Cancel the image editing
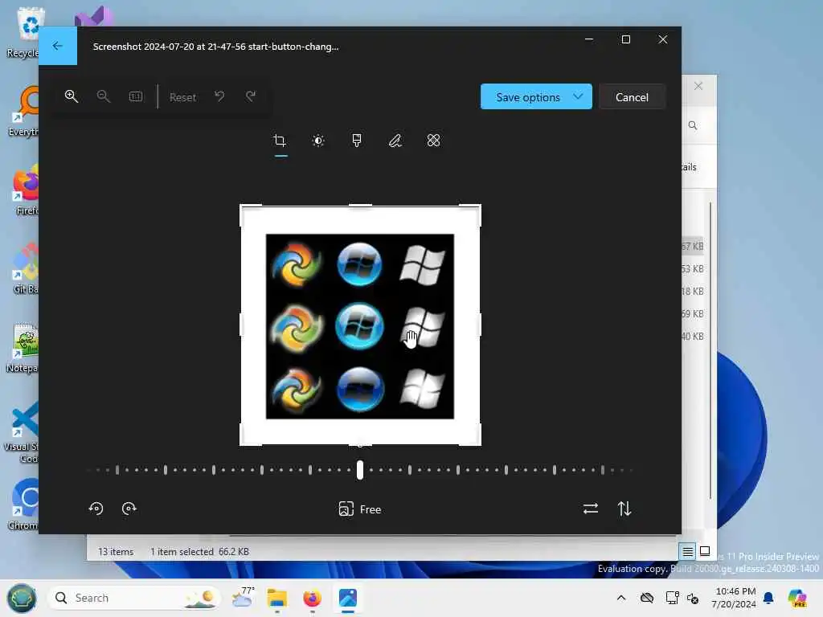This screenshot has width=823, height=617. [x=632, y=97]
